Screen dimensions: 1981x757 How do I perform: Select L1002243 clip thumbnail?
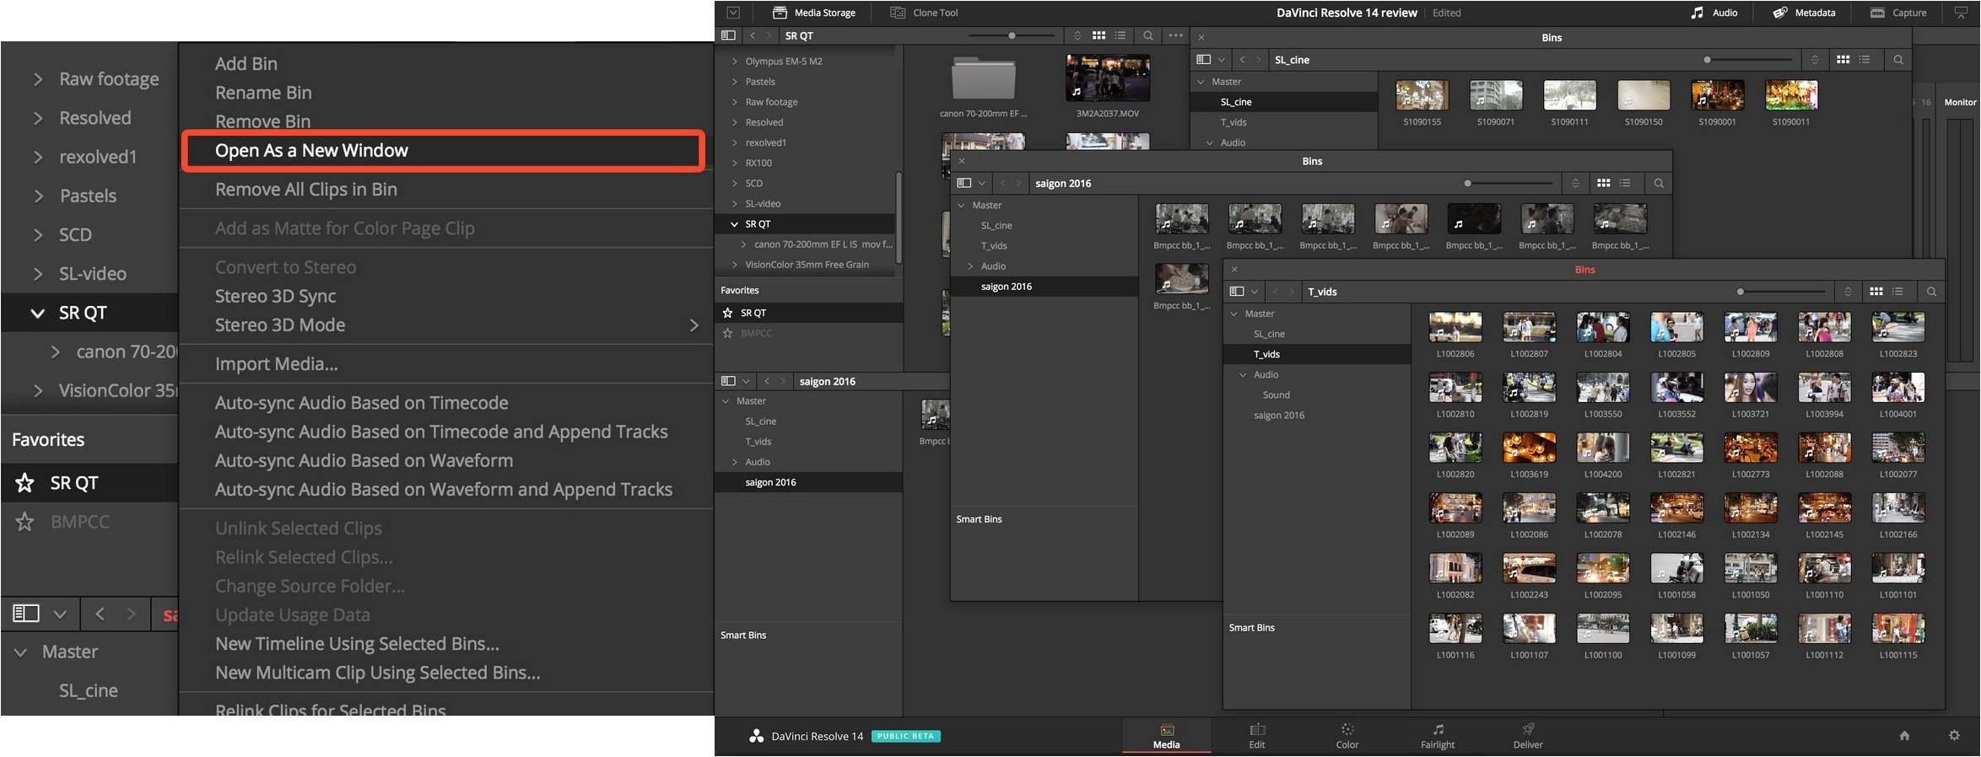tap(1530, 568)
